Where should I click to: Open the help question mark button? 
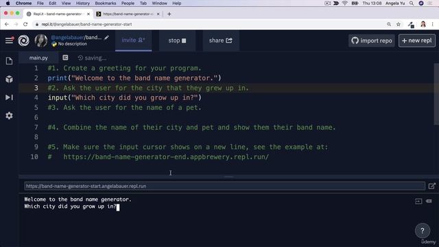(423, 231)
